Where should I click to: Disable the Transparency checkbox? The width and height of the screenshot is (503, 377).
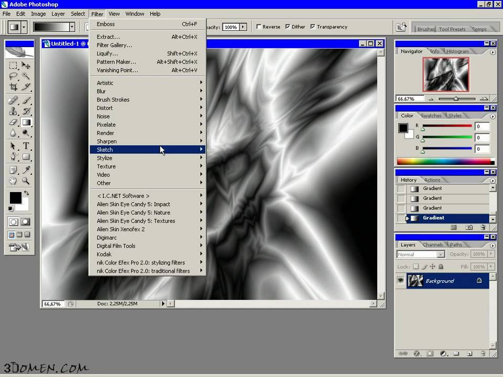click(313, 27)
